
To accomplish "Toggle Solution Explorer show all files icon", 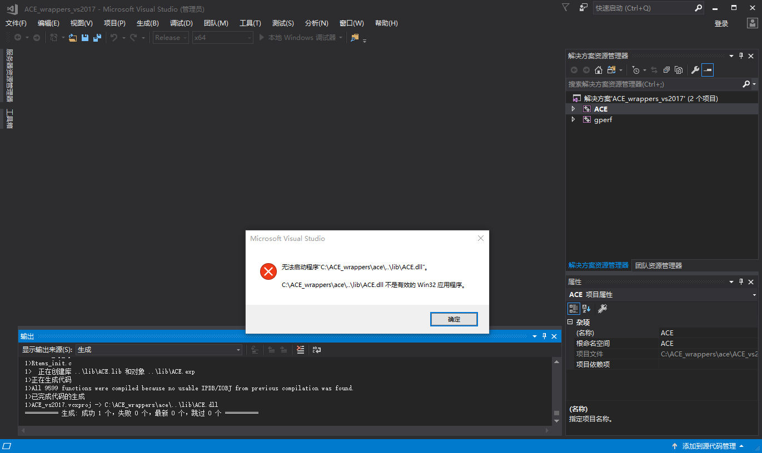I will (x=679, y=70).
